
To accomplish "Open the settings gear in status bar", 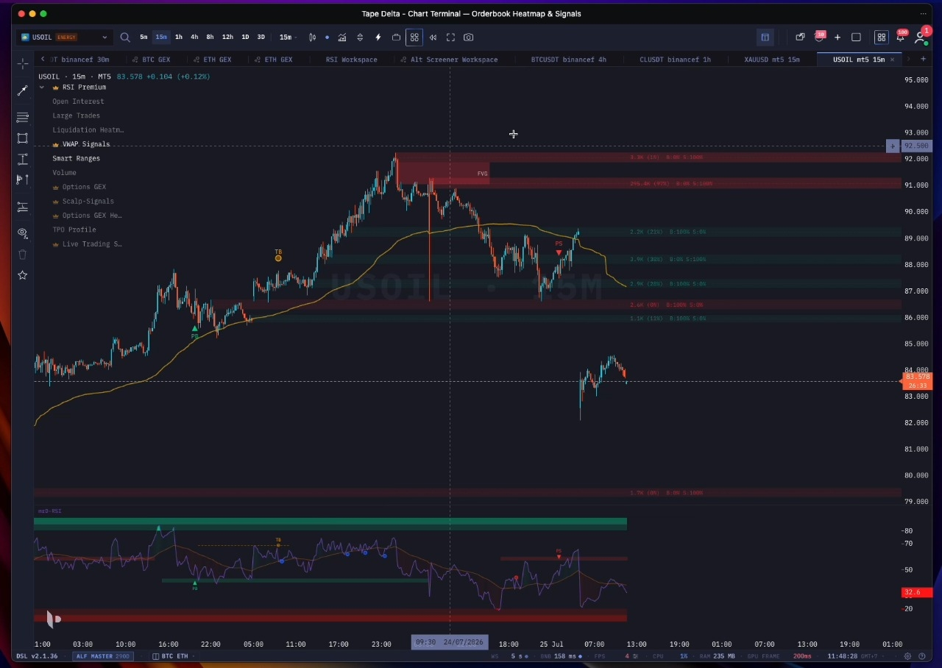I will [x=907, y=656].
